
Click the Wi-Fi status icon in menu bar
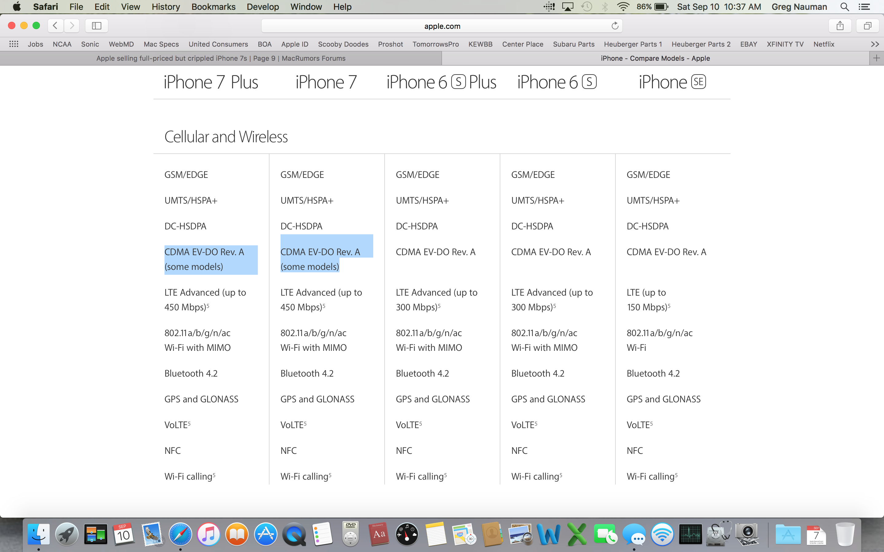click(623, 6)
